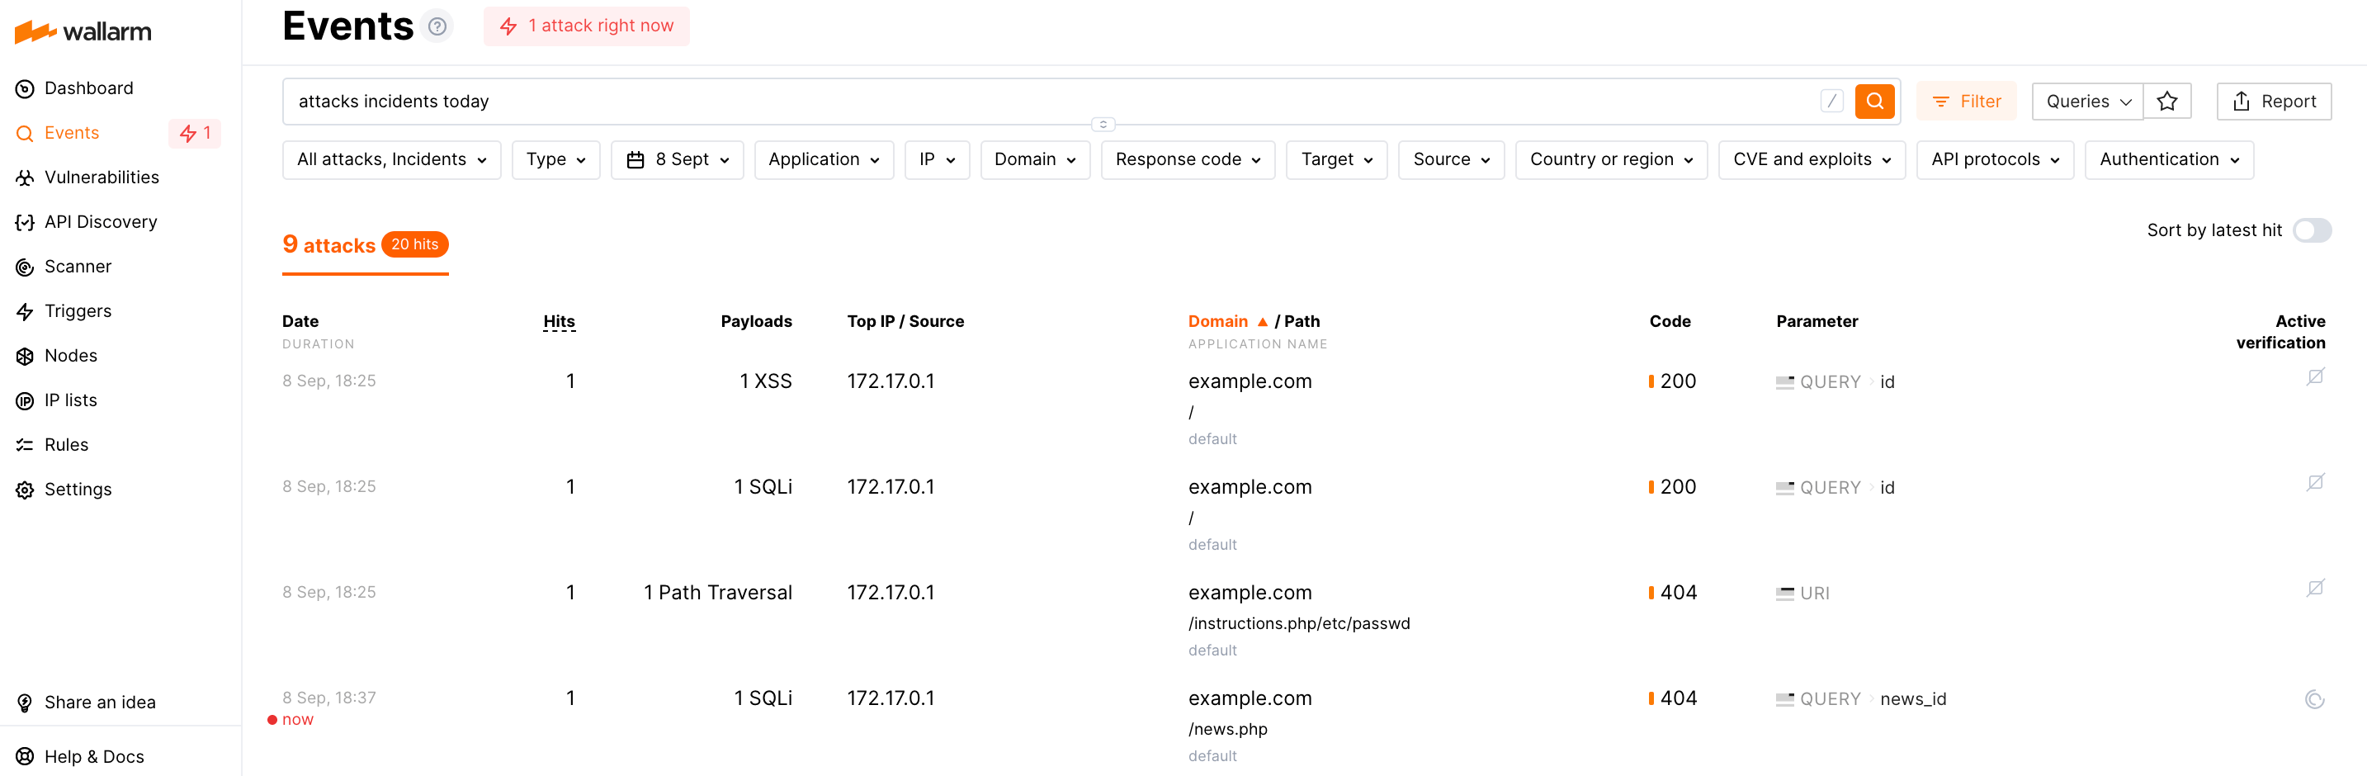Open the Country or region dropdown

[1610, 160]
